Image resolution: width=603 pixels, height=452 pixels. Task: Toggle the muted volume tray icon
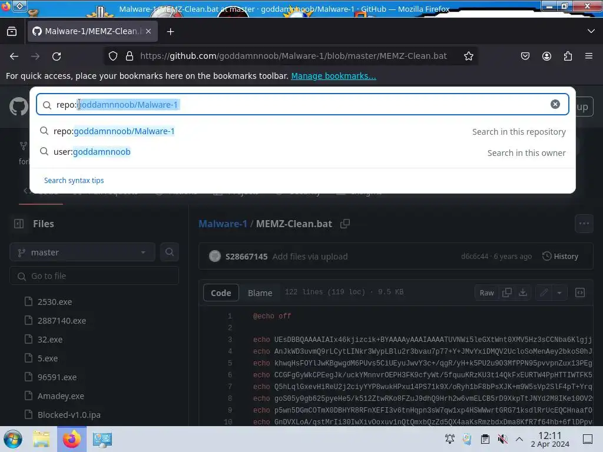[x=502, y=439]
